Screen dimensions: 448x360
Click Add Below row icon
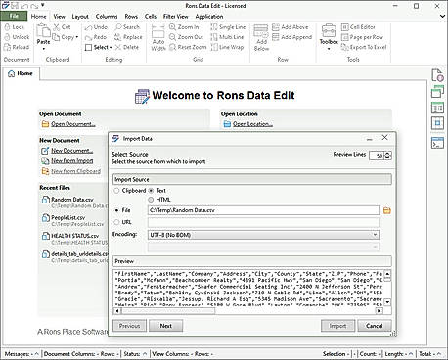tap(261, 31)
